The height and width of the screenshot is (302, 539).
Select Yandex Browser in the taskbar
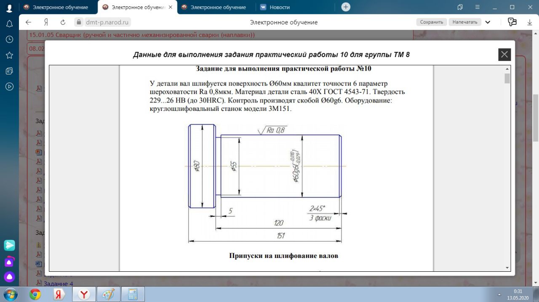click(84, 294)
